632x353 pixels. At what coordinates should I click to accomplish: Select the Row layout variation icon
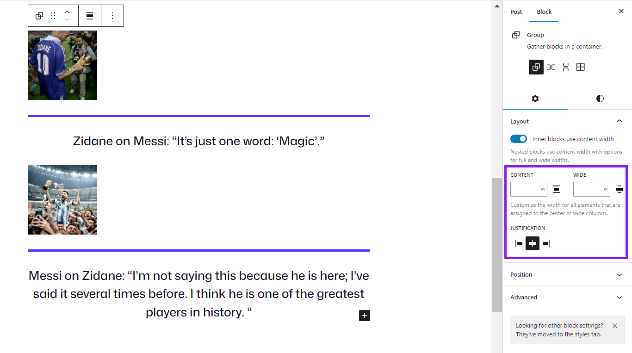[x=551, y=67]
